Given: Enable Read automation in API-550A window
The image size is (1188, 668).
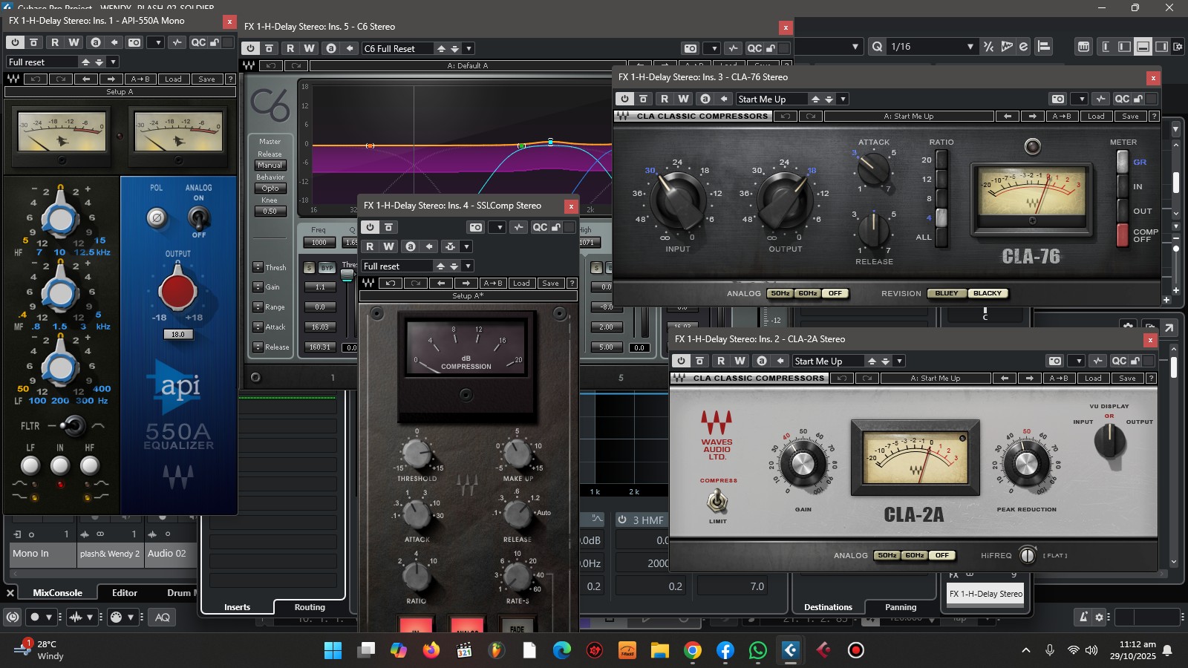Looking at the screenshot, I should [54, 42].
